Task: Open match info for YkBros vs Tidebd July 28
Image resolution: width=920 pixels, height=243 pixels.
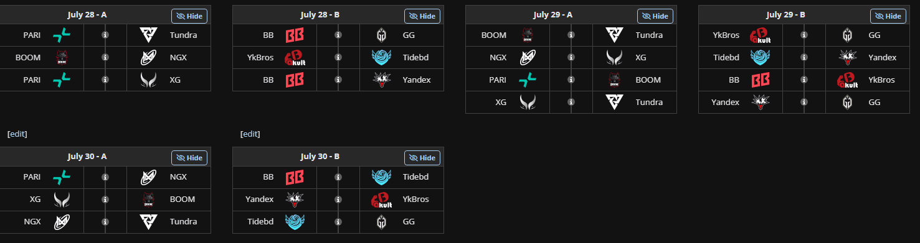Action: click(338, 58)
